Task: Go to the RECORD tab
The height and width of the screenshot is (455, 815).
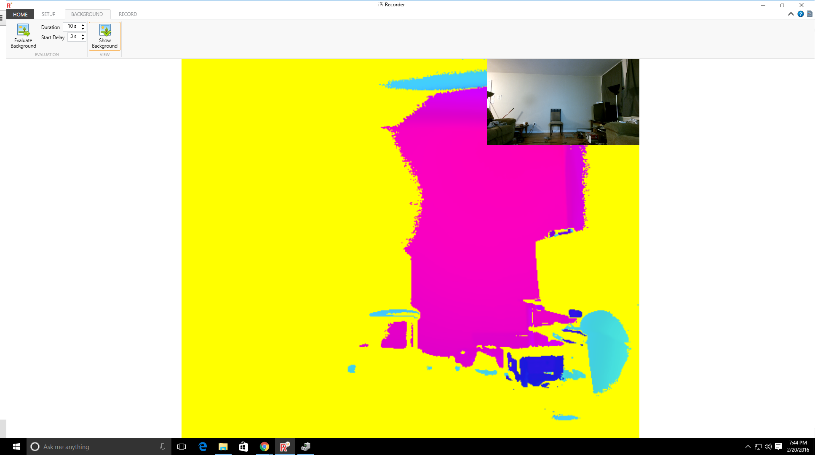Action: pyautogui.click(x=128, y=14)
